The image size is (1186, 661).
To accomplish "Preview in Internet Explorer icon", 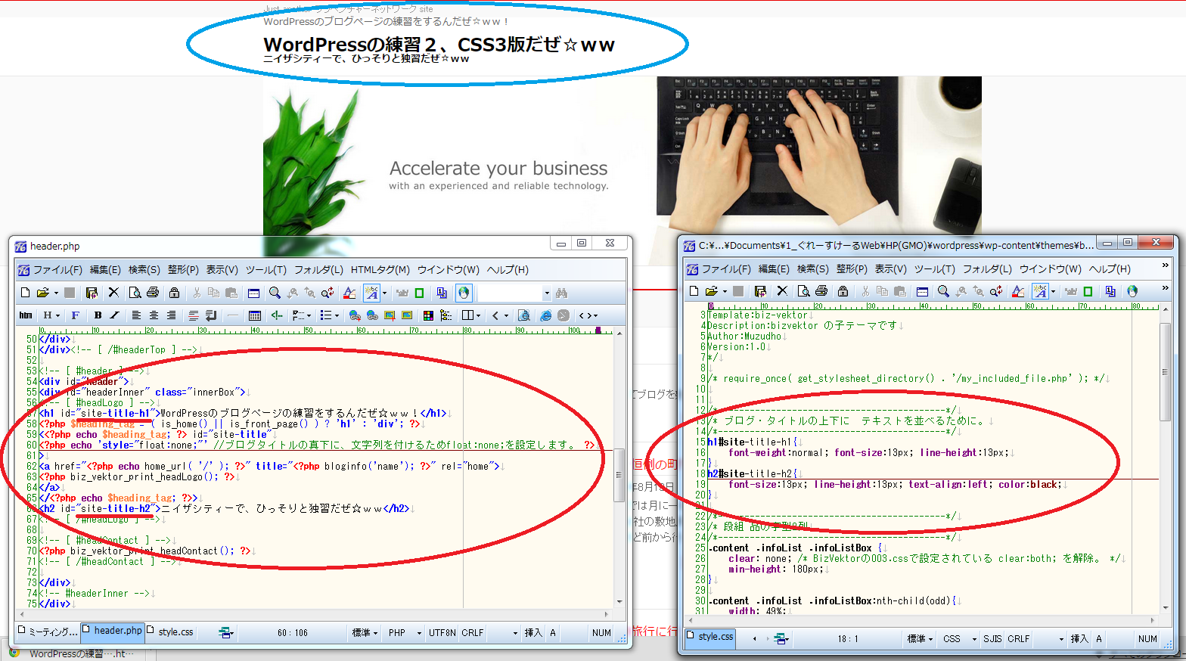I will [x=545, y=315].
